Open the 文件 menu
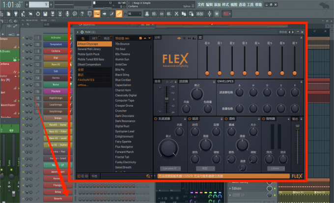The image size is (334, 203). pos(200,4)
